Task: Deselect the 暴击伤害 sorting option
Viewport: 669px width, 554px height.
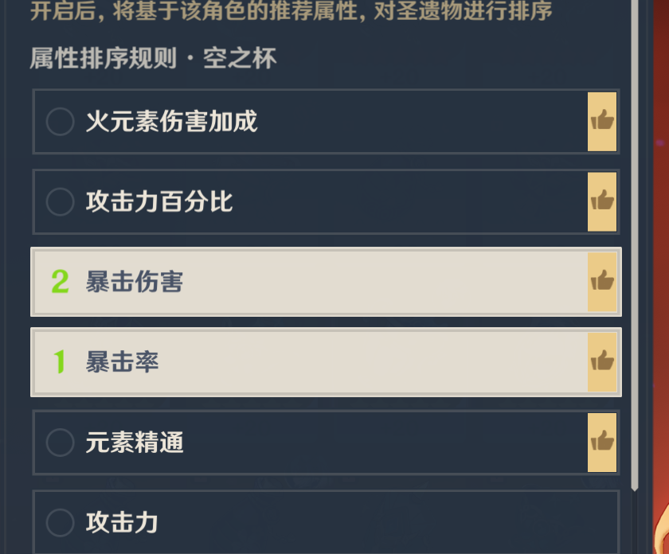Action: coord(319,282)
